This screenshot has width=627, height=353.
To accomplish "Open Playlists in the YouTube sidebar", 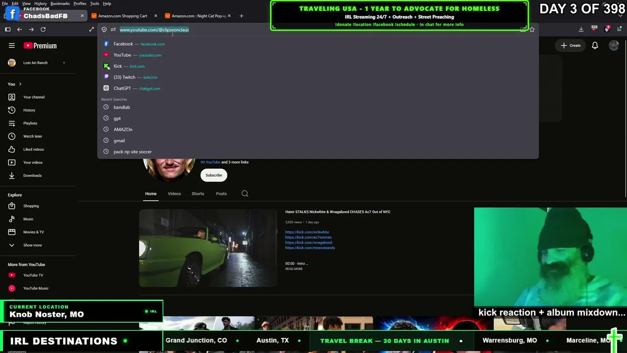I will pos(30,123).
